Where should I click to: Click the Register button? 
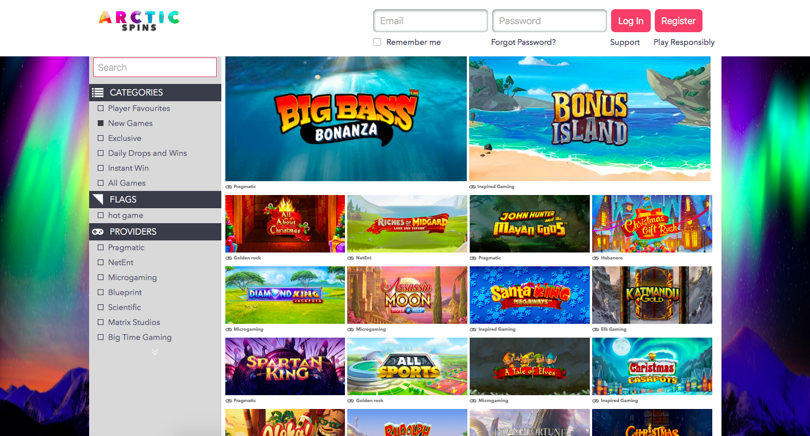(678, 21)
